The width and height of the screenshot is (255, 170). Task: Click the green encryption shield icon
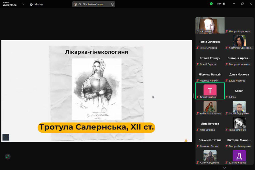(x=211, y=4)
